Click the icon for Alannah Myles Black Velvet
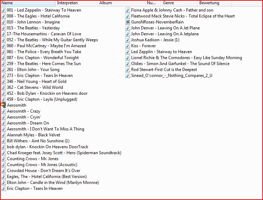 (x=3, y=135)
